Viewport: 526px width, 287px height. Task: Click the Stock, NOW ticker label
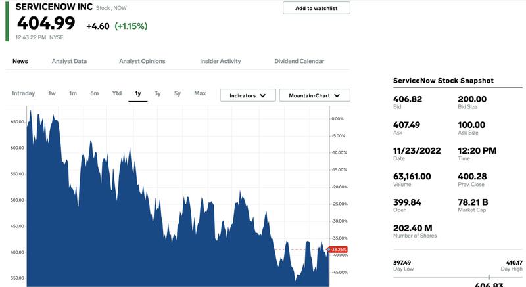(111, 8)
